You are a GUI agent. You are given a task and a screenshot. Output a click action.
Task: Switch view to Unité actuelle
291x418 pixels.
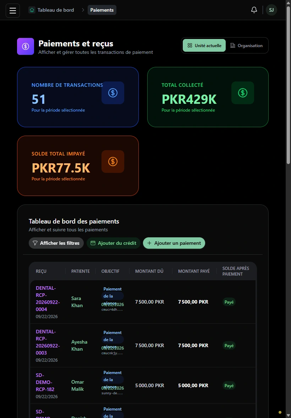(204, 46)
